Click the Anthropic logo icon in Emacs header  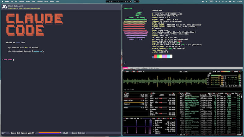5,7
